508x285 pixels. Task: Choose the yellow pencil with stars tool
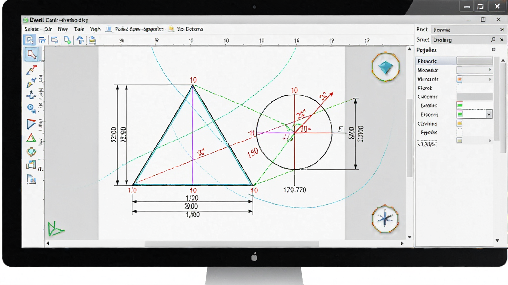point(31,83)
